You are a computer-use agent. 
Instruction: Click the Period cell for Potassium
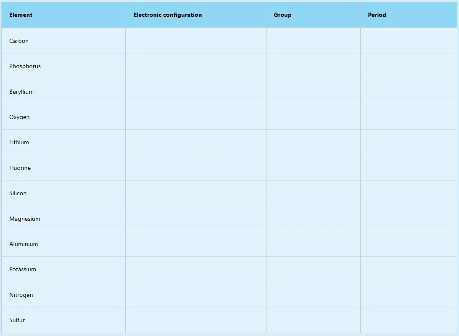(x=409, y=269)
